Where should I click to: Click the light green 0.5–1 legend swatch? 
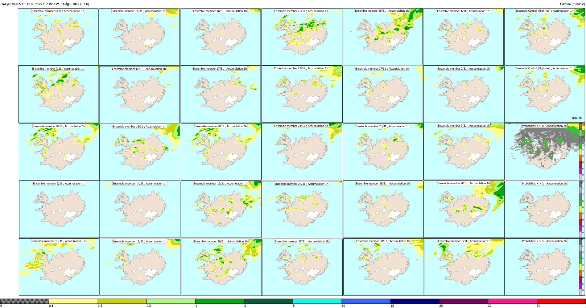click(x=171, y=301)
